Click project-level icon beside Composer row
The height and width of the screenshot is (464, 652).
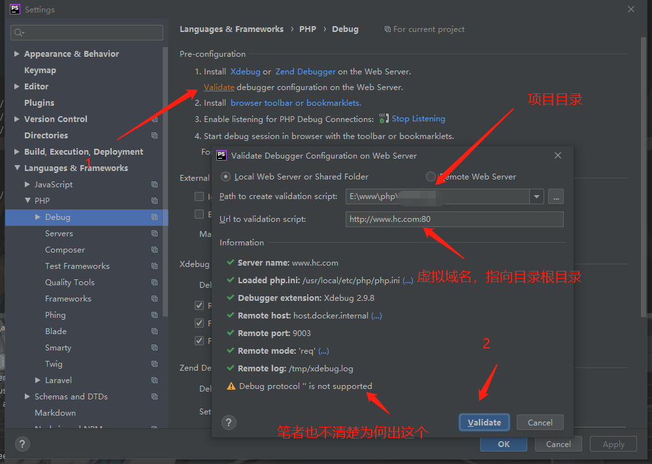155,250
